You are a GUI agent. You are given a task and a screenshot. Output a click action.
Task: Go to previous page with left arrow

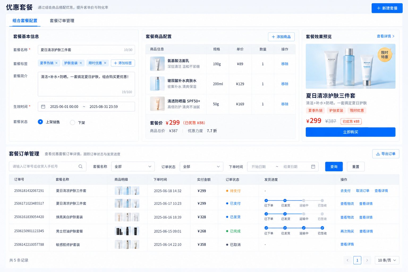click(x=347, y=260)
